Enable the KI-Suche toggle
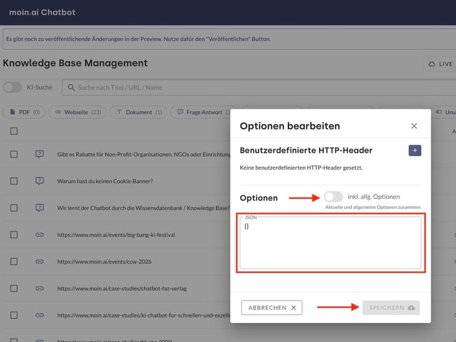 pos(12,87)
